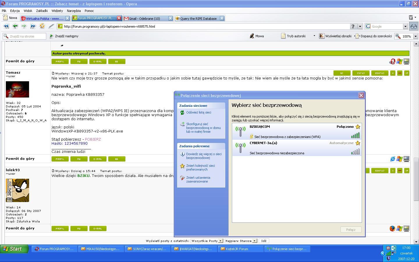Screen dimensions: 419x262
Task: Click red minus button on Tomasz's post
Action: tap(400, 73)
